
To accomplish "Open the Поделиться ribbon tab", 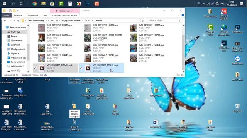I will [32, 15].
